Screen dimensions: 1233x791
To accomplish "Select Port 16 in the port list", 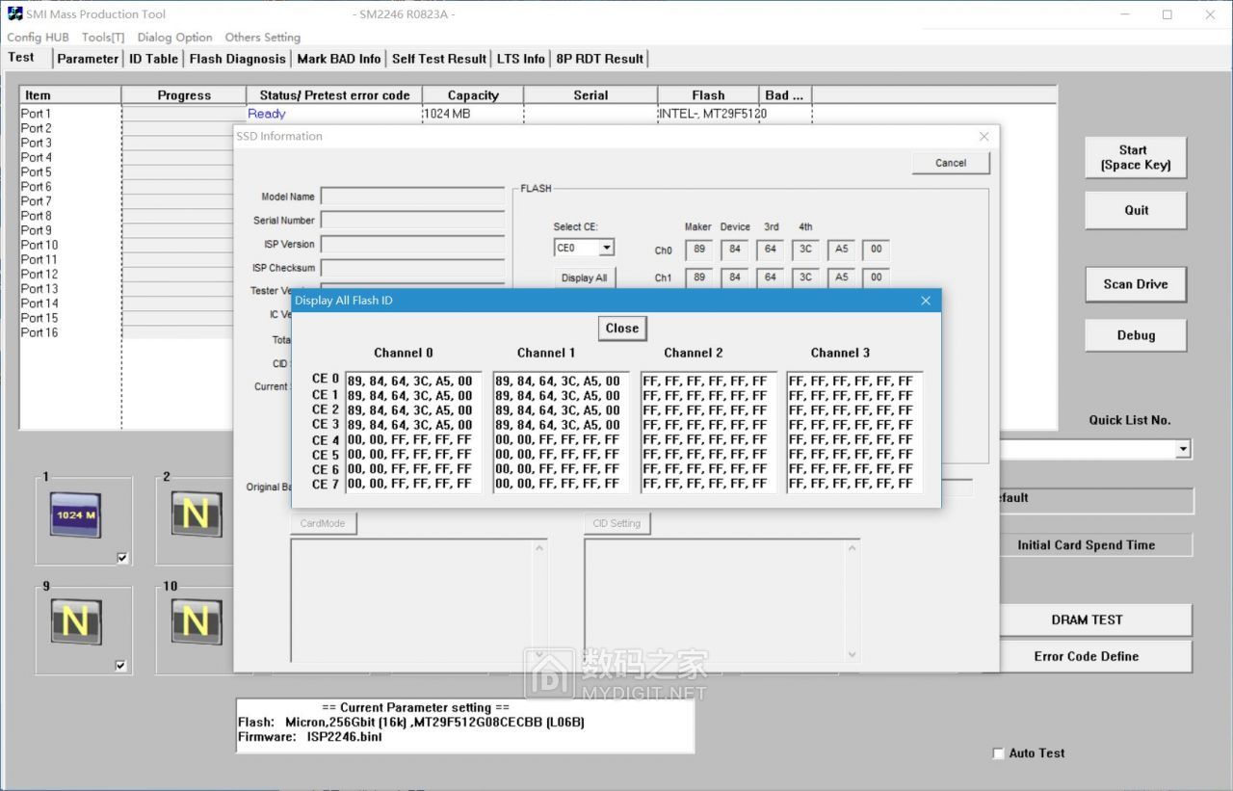I will [x=39, y=332].
